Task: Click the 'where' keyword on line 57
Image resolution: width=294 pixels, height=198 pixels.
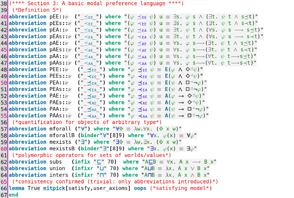Action: click(101, 129)
